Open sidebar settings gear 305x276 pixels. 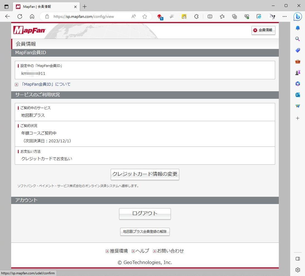click(x=297, y=270)
